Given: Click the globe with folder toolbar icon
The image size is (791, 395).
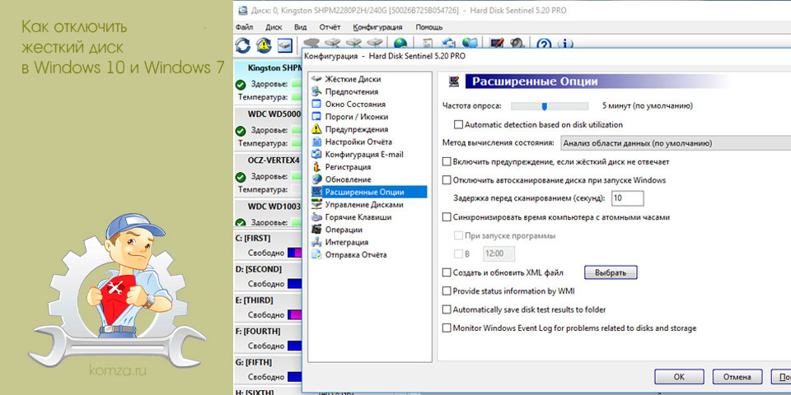Looking at the screenshot, I should coord(470,44).
